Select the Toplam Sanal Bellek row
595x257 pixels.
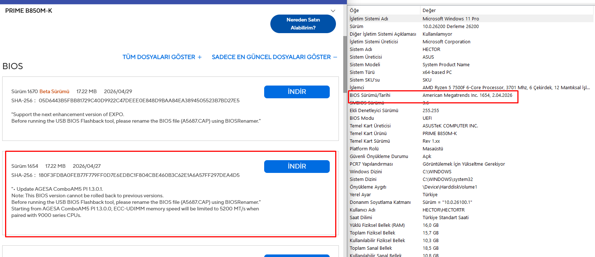point(471,248)
